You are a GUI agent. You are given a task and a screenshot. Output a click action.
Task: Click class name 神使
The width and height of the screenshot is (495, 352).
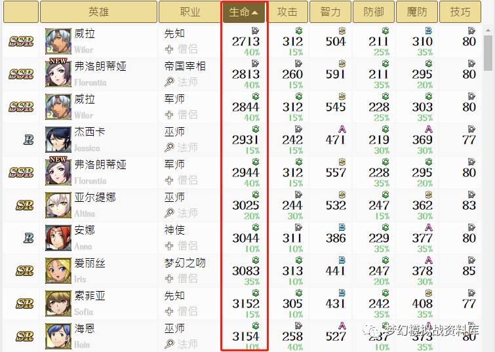[x=174, y=230]
